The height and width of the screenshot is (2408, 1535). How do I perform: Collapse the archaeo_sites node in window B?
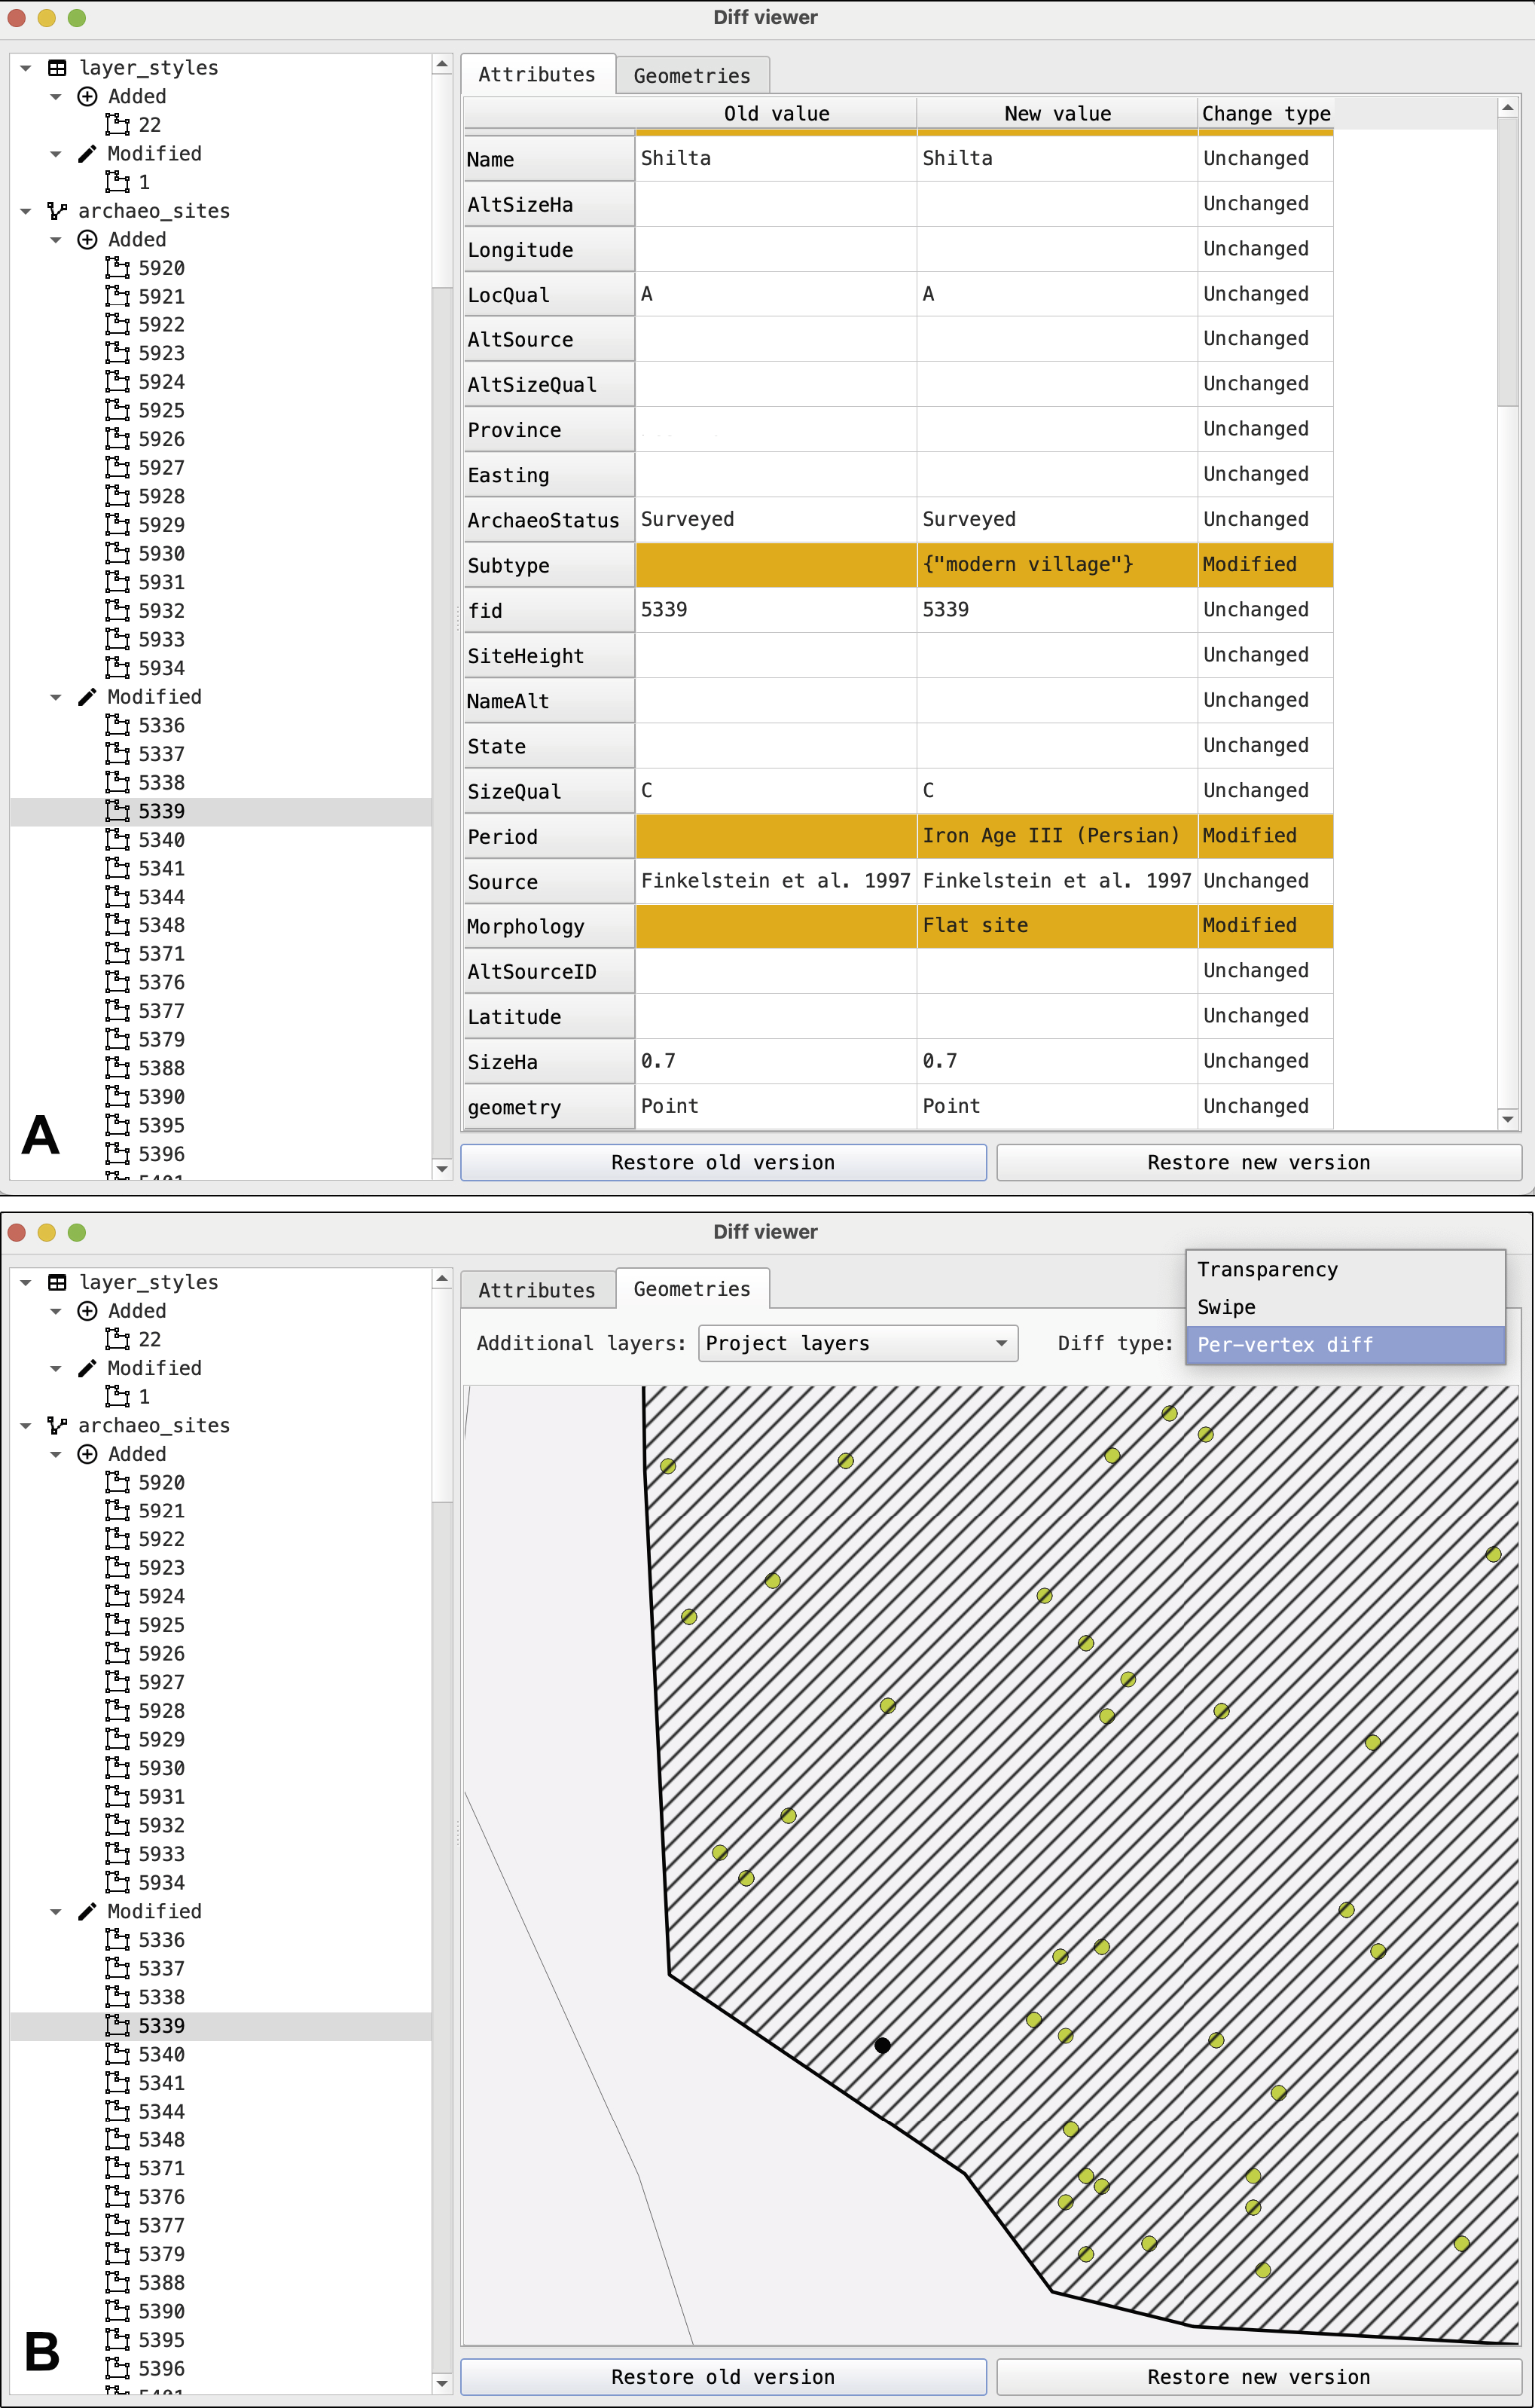pyautogui.click(x=26, y=1425)
